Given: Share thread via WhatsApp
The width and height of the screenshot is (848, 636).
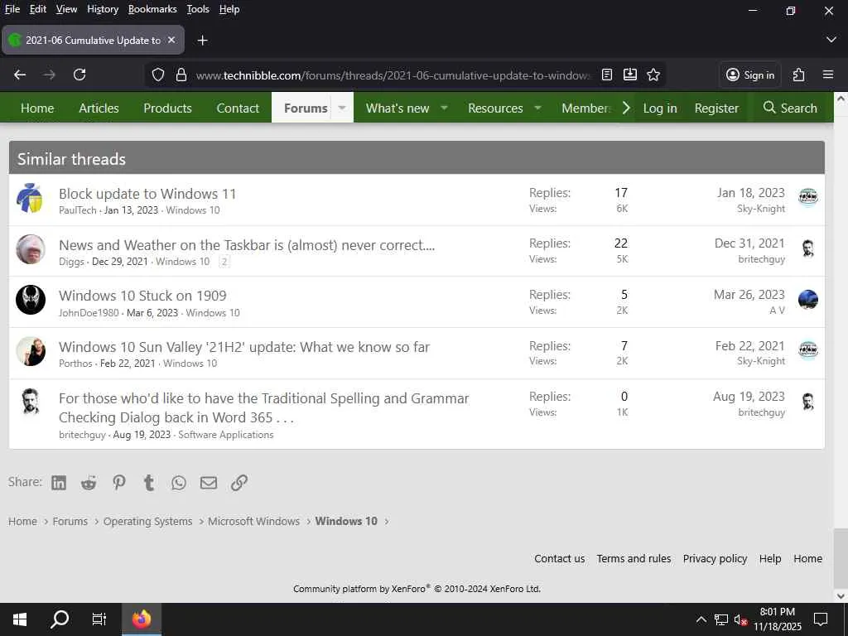Looking at the screenshot, I should pyautogui.click(x=179, y=483).
